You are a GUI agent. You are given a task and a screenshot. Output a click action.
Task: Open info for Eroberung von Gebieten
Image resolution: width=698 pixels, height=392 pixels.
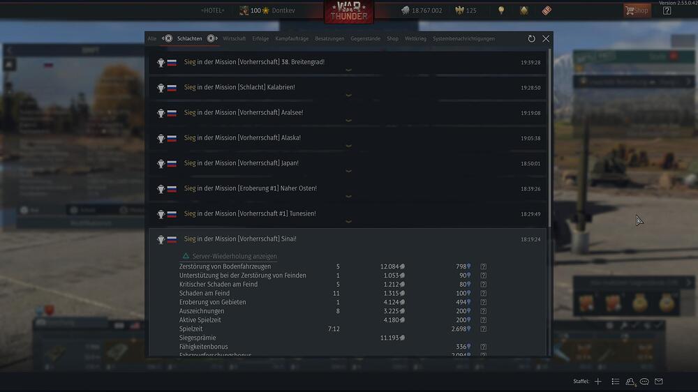pos(484,302)
